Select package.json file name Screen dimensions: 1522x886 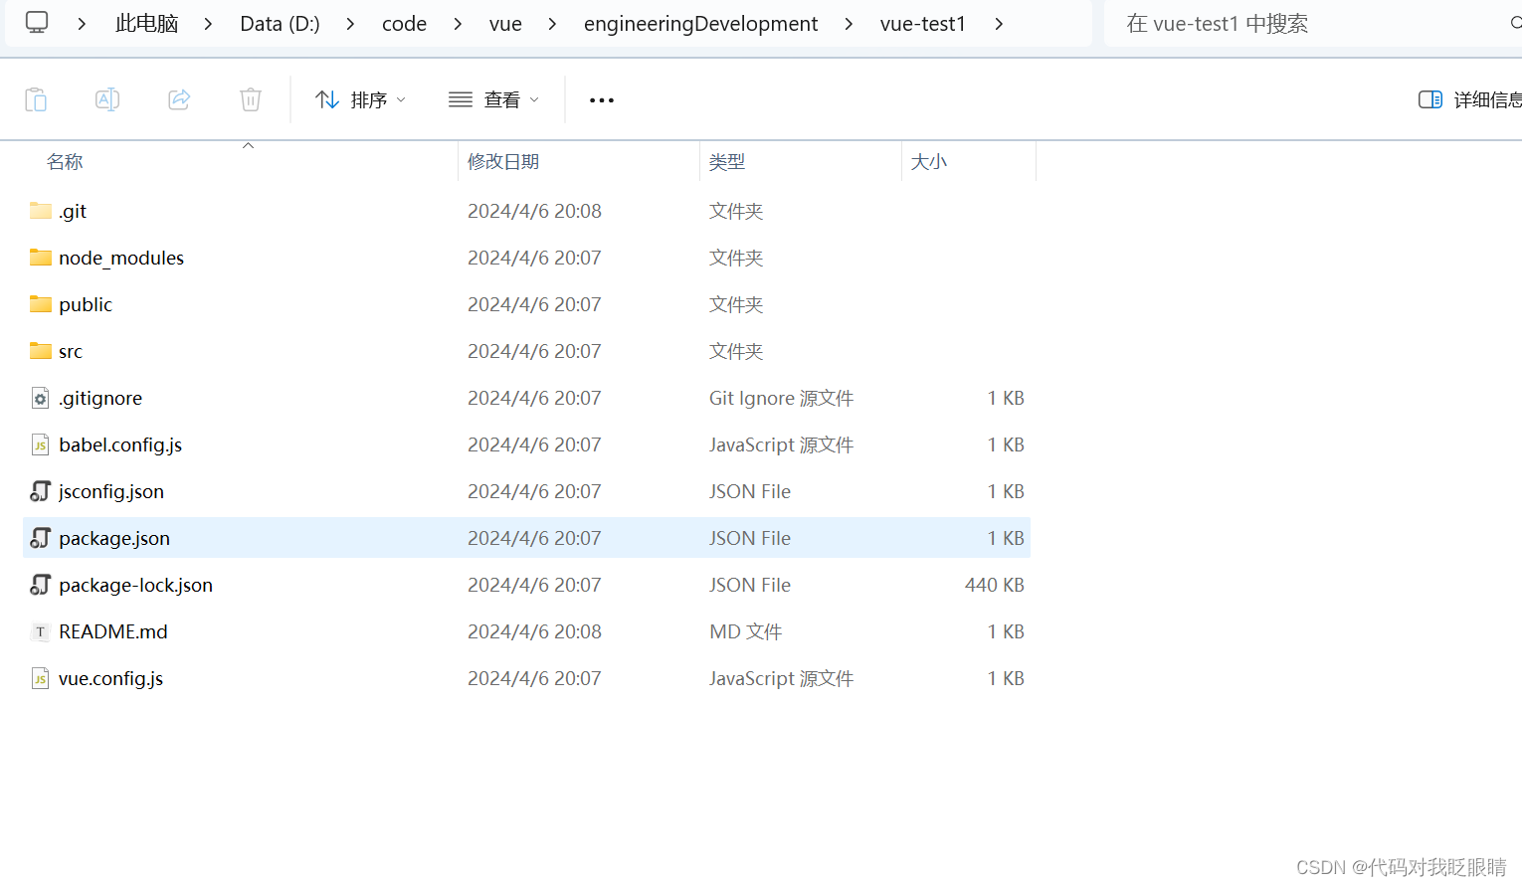(x=114, y=538)
